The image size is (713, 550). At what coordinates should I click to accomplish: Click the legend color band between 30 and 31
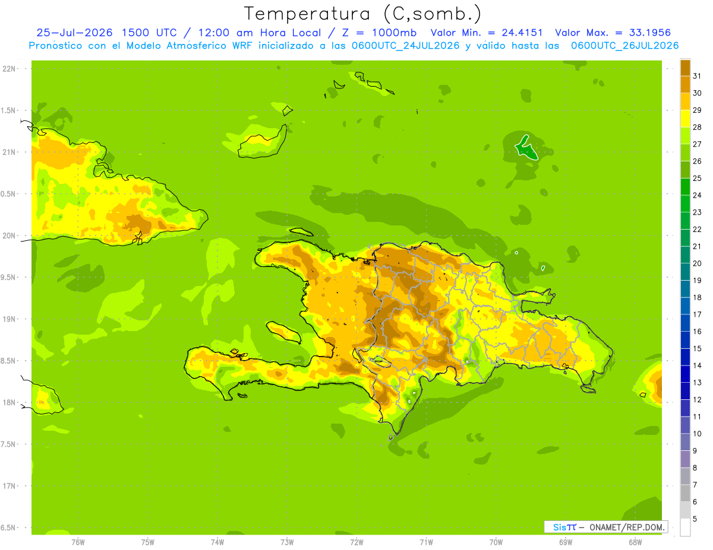[685, 84]
